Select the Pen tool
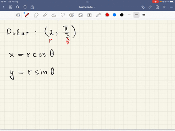 tap(27, 15)
